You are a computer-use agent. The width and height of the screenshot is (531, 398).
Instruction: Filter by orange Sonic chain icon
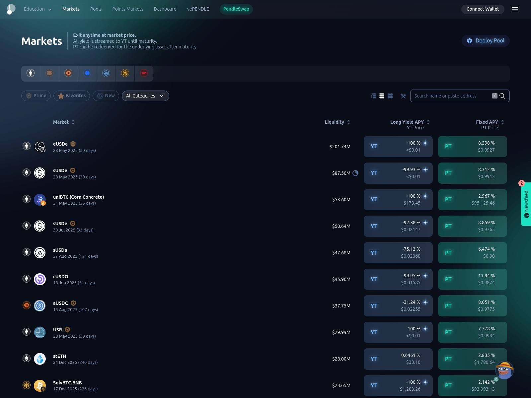pos(68,73)
